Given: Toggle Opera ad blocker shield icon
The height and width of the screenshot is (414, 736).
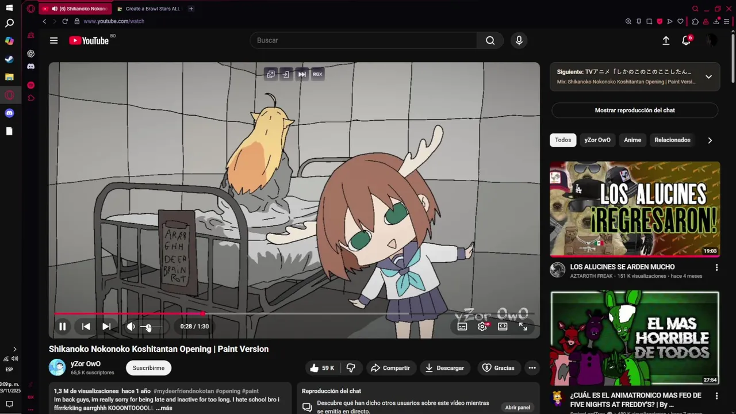Looking at the screenshot, I should coord(660,21).
